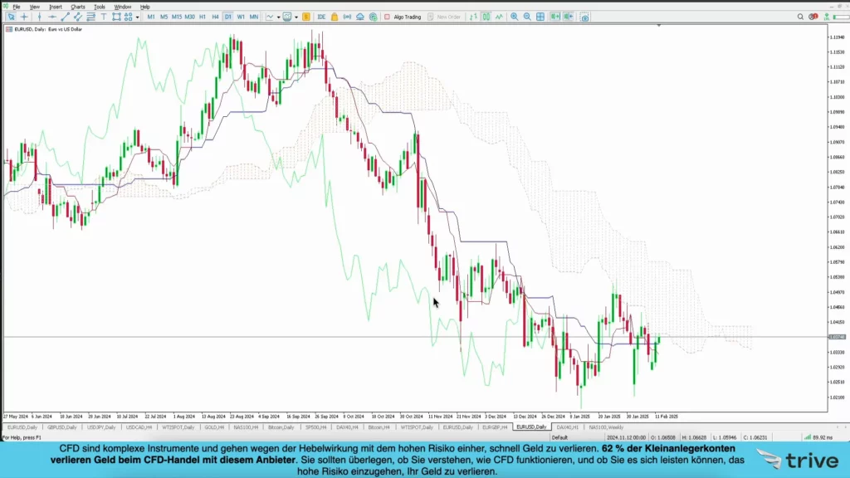Open the Bitcoin,Daily chart tab
Screen dimensions: 850x478
[280, 427]
